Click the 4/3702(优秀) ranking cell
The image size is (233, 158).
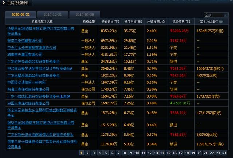pyautogui.click(x=207, y=75)
